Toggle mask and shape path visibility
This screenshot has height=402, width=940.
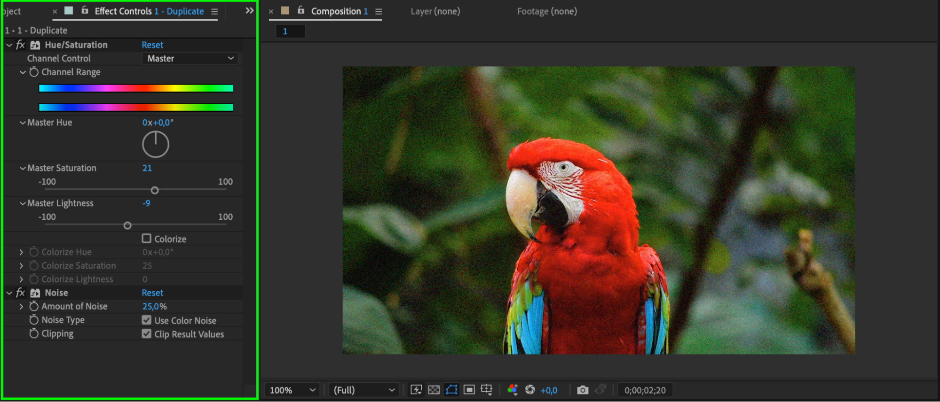coord(451,390)
